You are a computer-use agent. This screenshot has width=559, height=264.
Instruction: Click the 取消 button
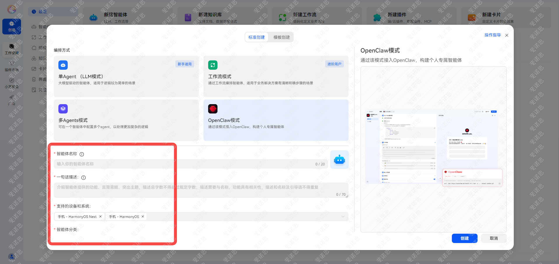click(x=494, y=238)
